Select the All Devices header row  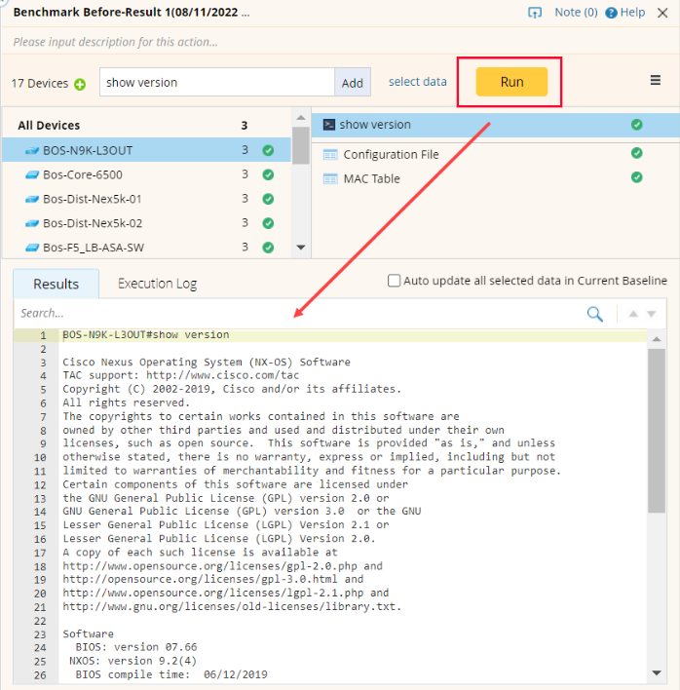pos(147,126)
